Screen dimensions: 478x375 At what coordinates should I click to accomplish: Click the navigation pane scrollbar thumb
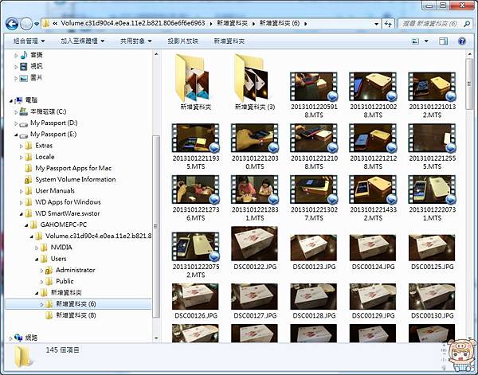pyautogui.click(x=156, y=227)
